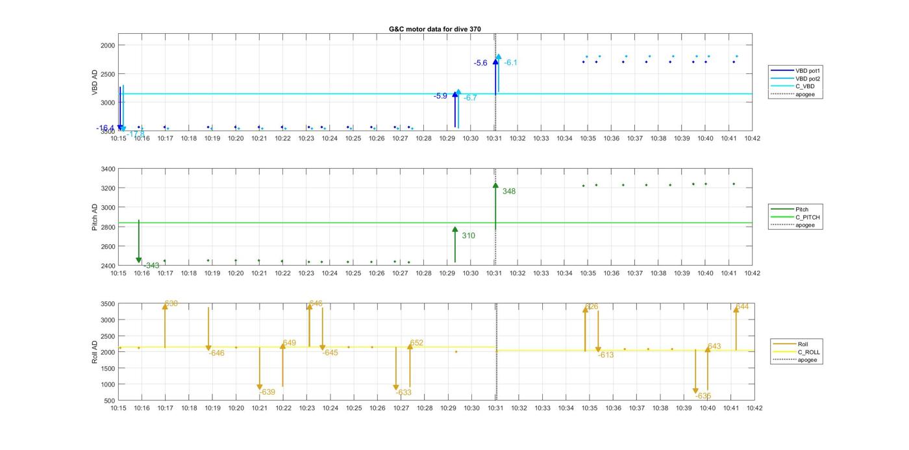909x450 pixels.
Task: Click the "2000" y-tick in VBD plot
Action: [x=108, y=45]
